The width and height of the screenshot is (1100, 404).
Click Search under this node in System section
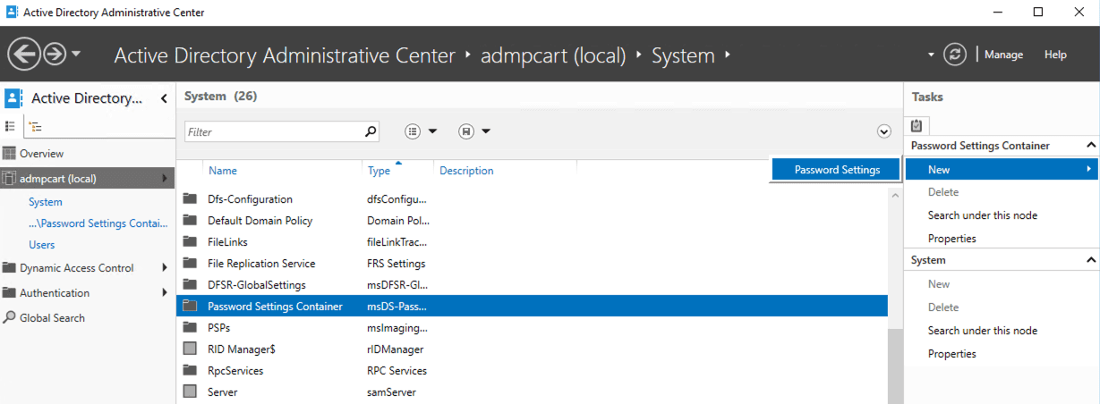[x=983, y=331]
